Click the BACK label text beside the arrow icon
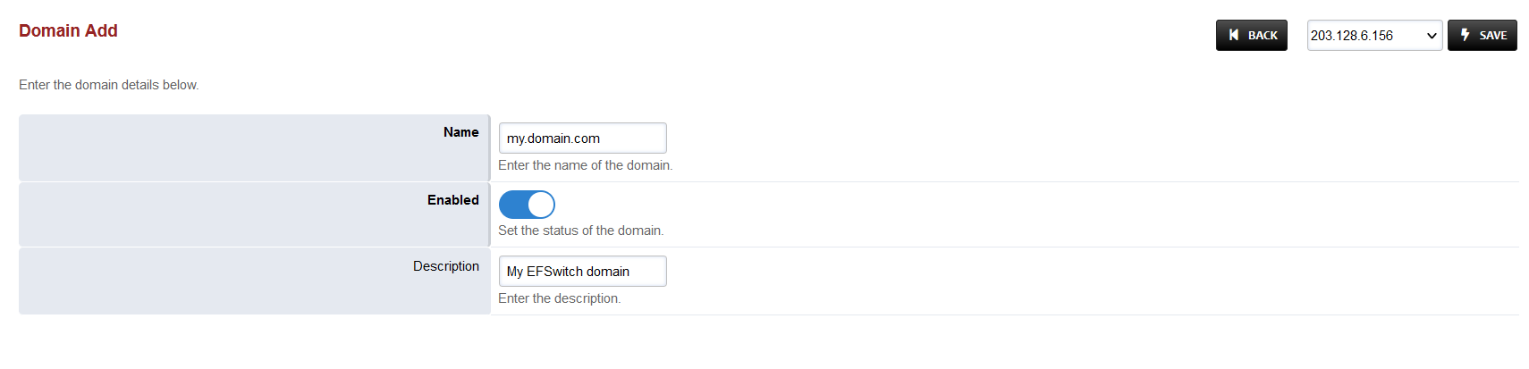This screenshot has height=369, width=1529. point(1263,36)
